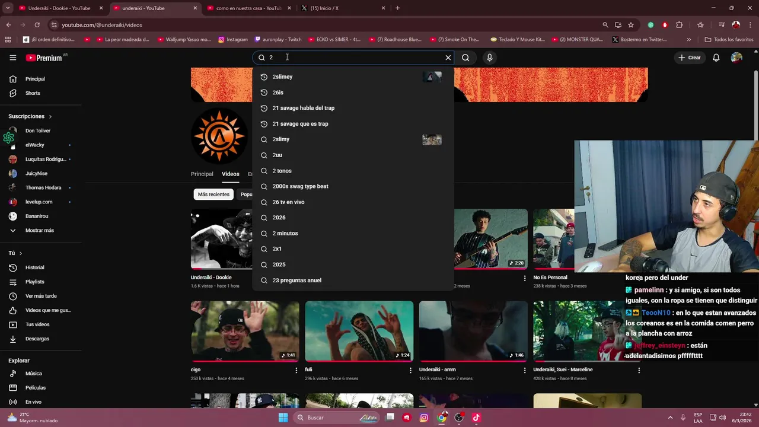Run search with the magnifier button

click(465, 58)
